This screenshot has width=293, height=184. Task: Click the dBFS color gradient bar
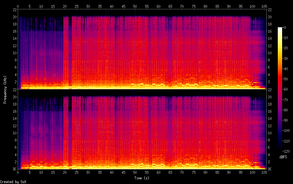pyautogui.click(x=280, y=89)
